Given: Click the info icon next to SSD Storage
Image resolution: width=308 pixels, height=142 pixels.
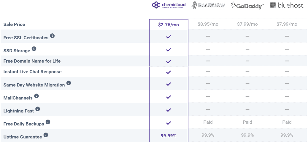Looking at the screenshot, I should (34, 49).
